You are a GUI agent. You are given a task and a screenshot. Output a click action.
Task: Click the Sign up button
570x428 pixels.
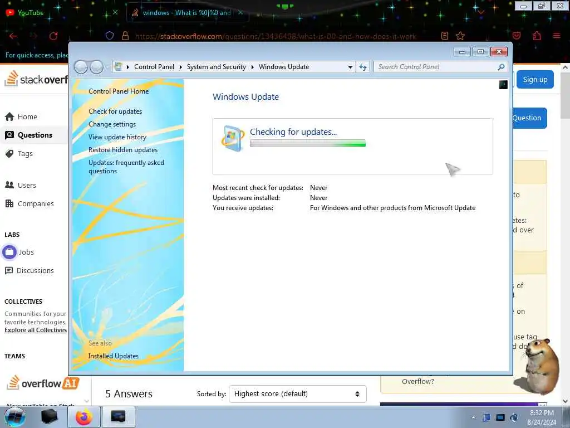(x=535, y=79)
